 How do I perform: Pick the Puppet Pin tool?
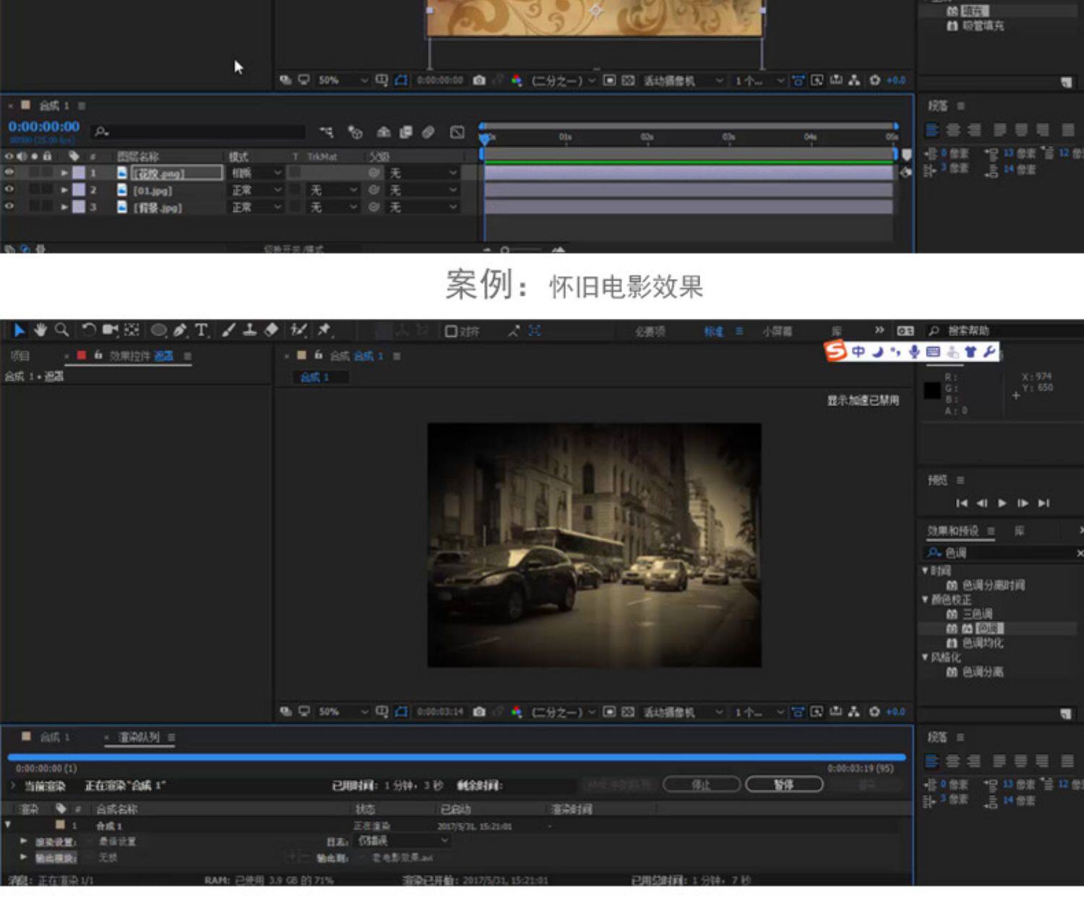(324, 330)
